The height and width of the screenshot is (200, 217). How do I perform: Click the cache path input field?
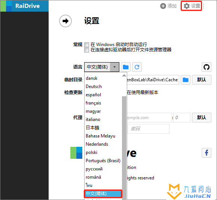(153, 80)
